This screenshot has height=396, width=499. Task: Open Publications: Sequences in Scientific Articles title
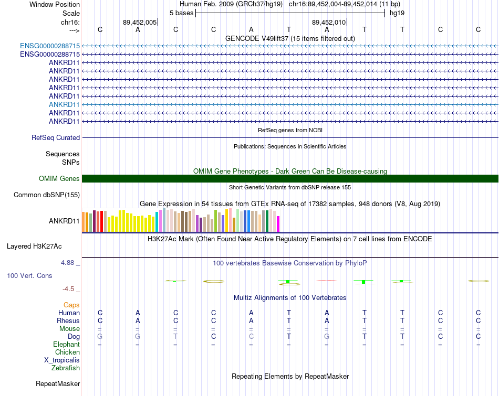tap(290, 146)
